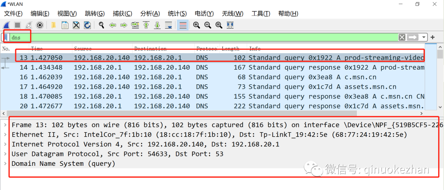Click into the dns display filter field
Viewport: 444px width, 190px height.
coord(204,37)
